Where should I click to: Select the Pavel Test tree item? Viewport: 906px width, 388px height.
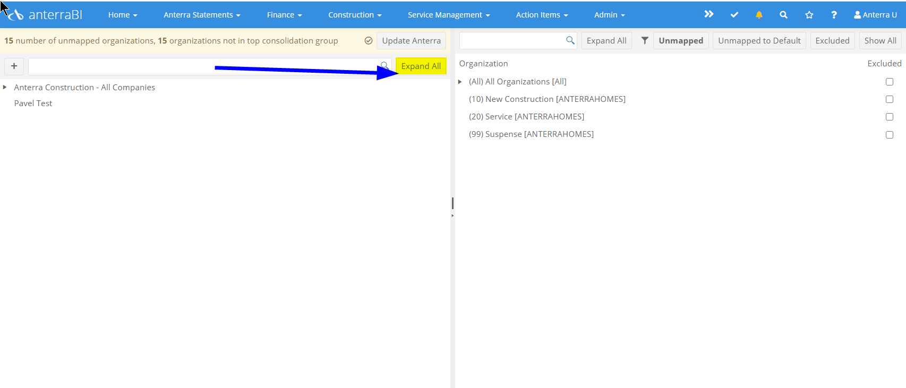coord(33,104)
